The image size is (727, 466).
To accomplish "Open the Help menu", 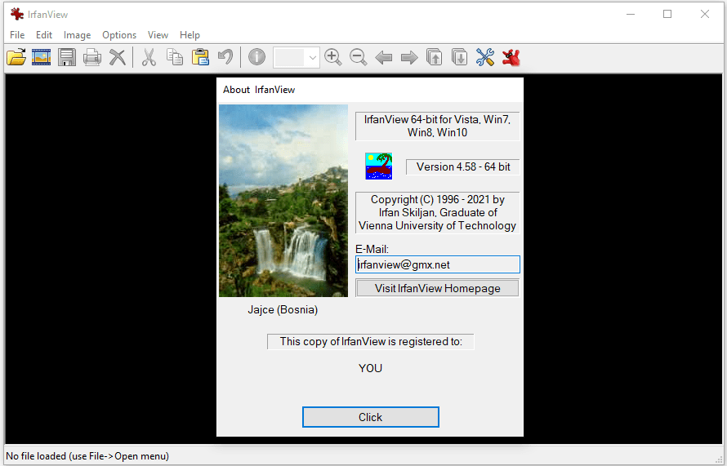I will (x=190, y=35).
